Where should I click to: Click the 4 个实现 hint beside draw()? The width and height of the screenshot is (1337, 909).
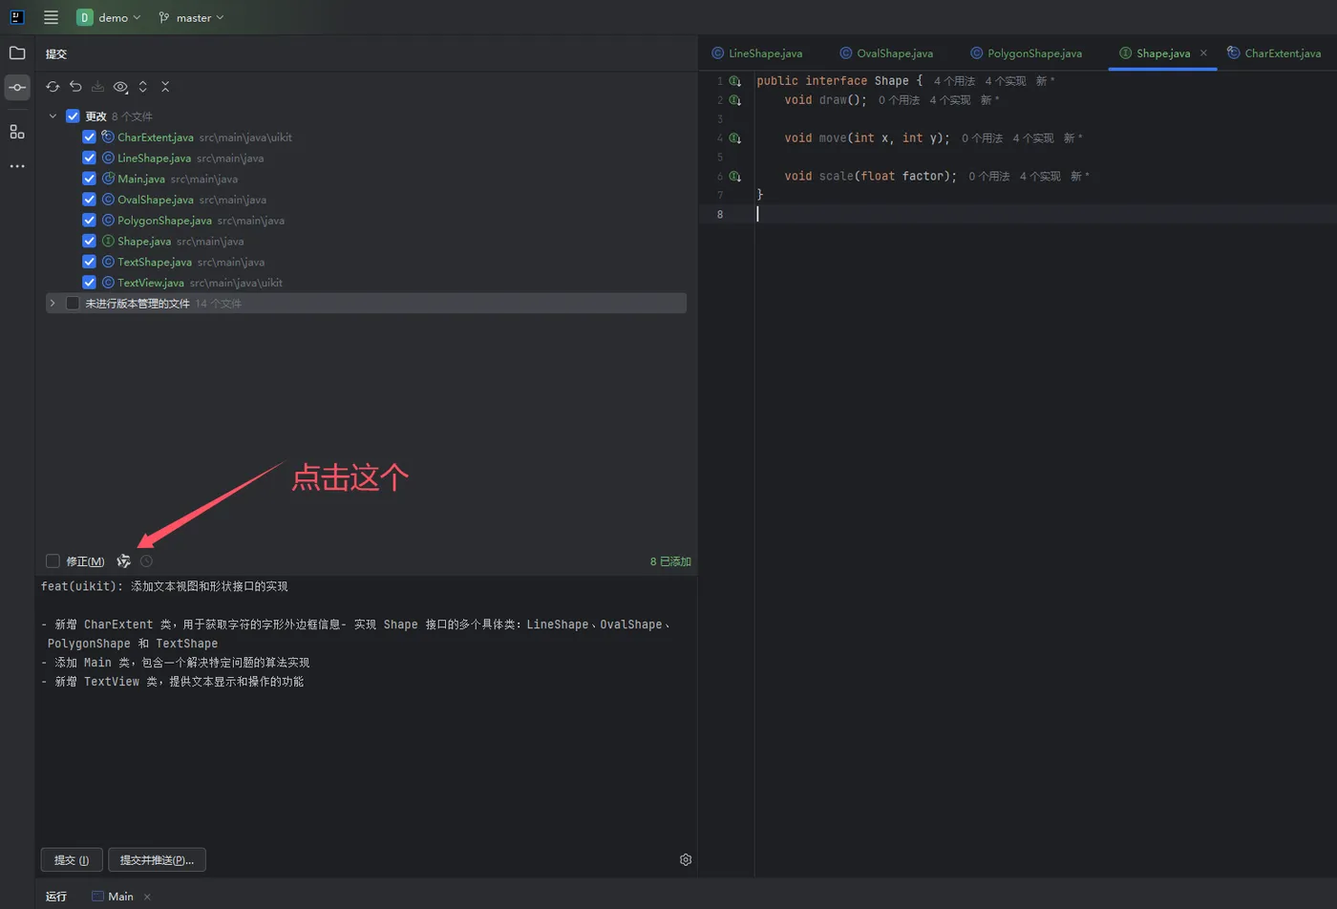(x=950, y=100)
